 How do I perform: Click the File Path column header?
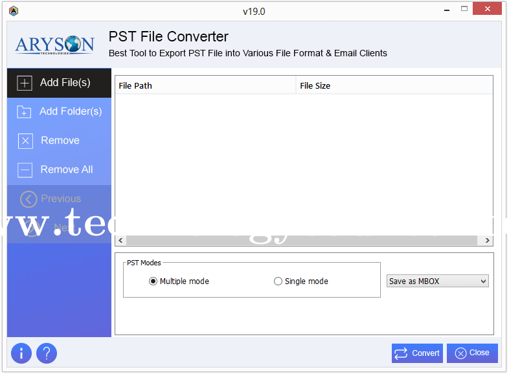pyautogui.click(x=205, y=85)
